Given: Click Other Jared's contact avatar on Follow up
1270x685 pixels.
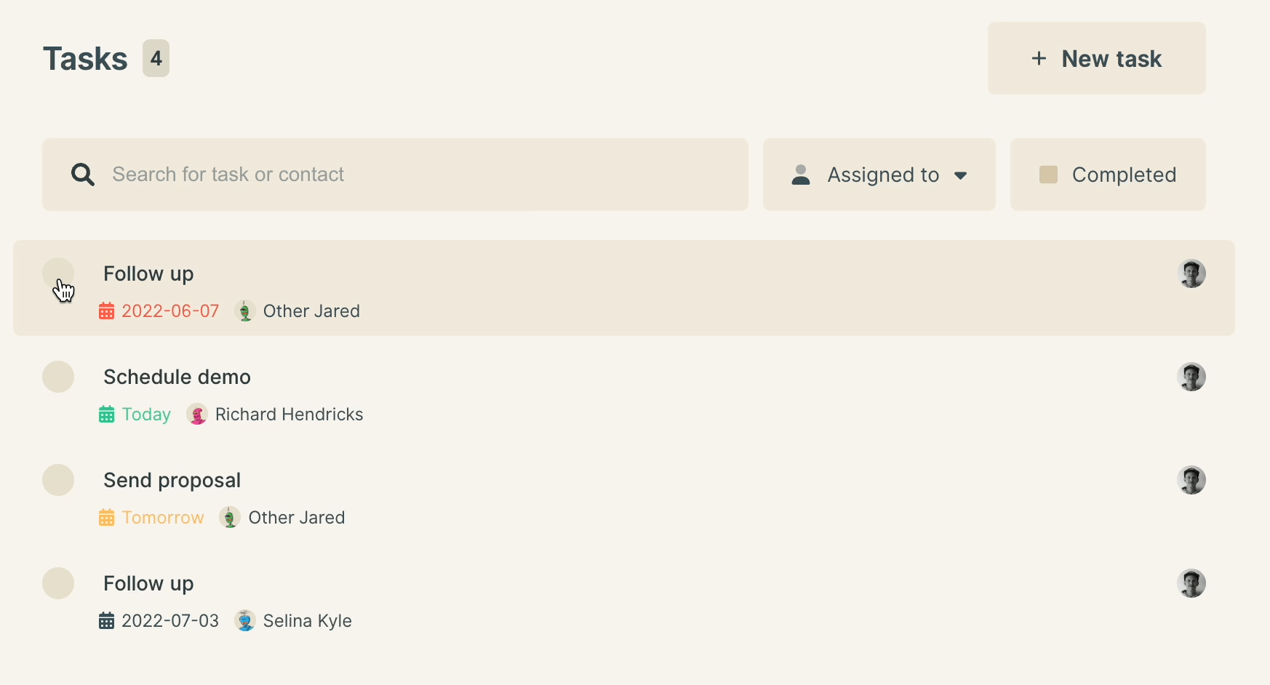Looking at the screenshot, I should 244,311.
